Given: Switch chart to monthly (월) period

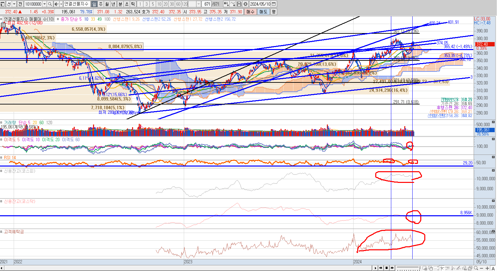Looking at the screenshot, I should 107,4.
